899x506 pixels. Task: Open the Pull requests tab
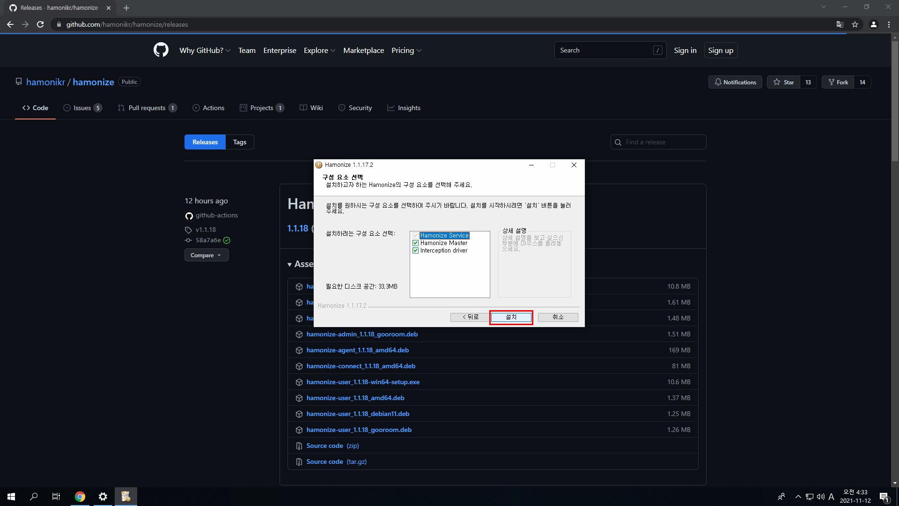(x=147, y=108)
